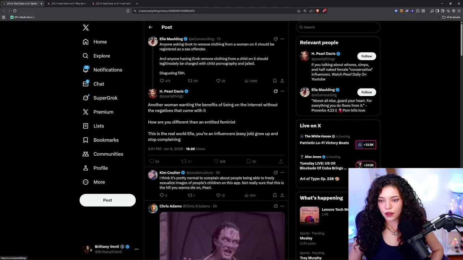
Task: Go to Home in sidebar
Action: 95,42
